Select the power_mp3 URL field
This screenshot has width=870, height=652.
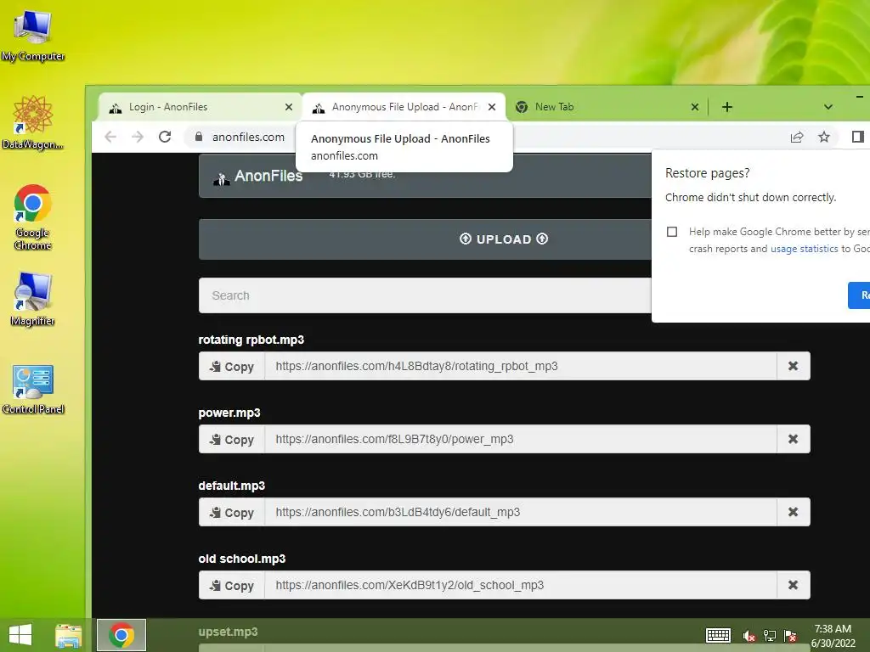(521, 439)
